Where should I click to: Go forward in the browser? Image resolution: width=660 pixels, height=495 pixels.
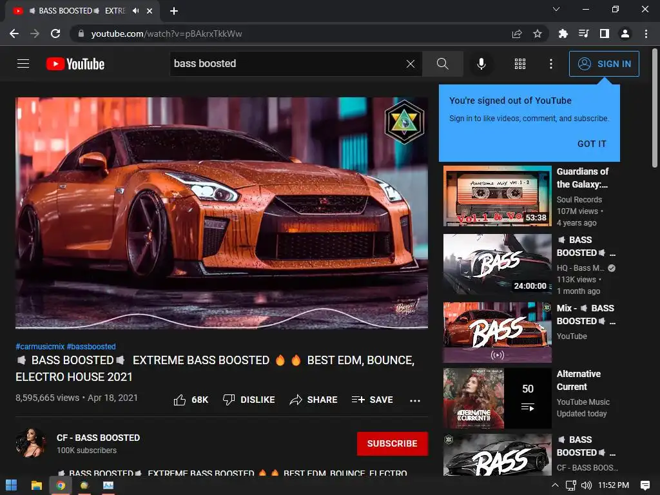[x=35, y=34]
